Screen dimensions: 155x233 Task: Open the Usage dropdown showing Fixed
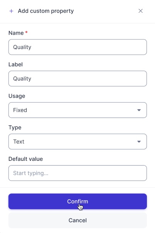tap(77, 110)
